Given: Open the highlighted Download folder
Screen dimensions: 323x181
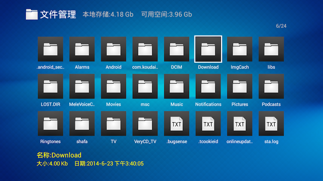Looking at the screenshot, I should pos(208,49).
